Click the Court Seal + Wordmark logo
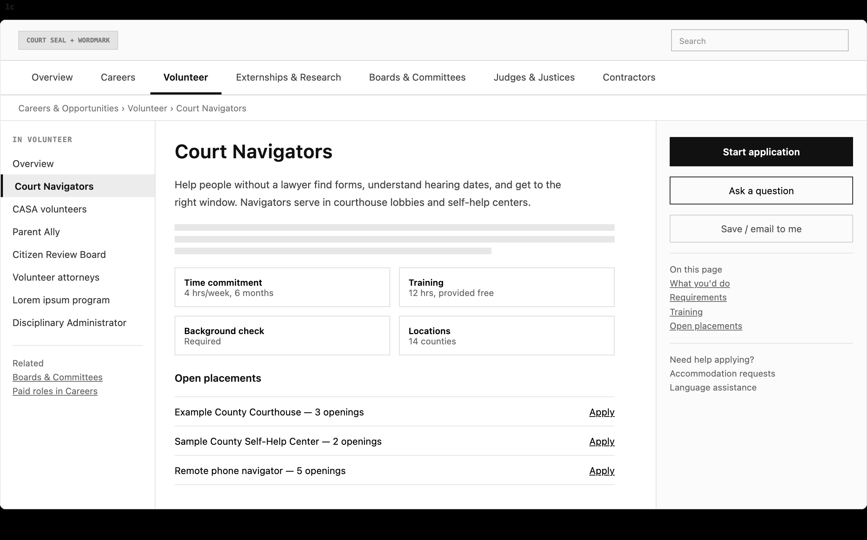Image resolution: width=867 pixels, height=540 pixels. (x=68, y=40)
